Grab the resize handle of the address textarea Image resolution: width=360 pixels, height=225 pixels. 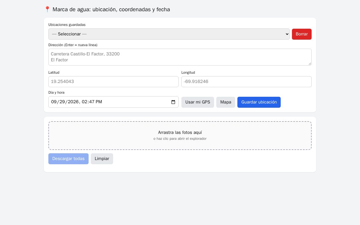coord(310,64)
